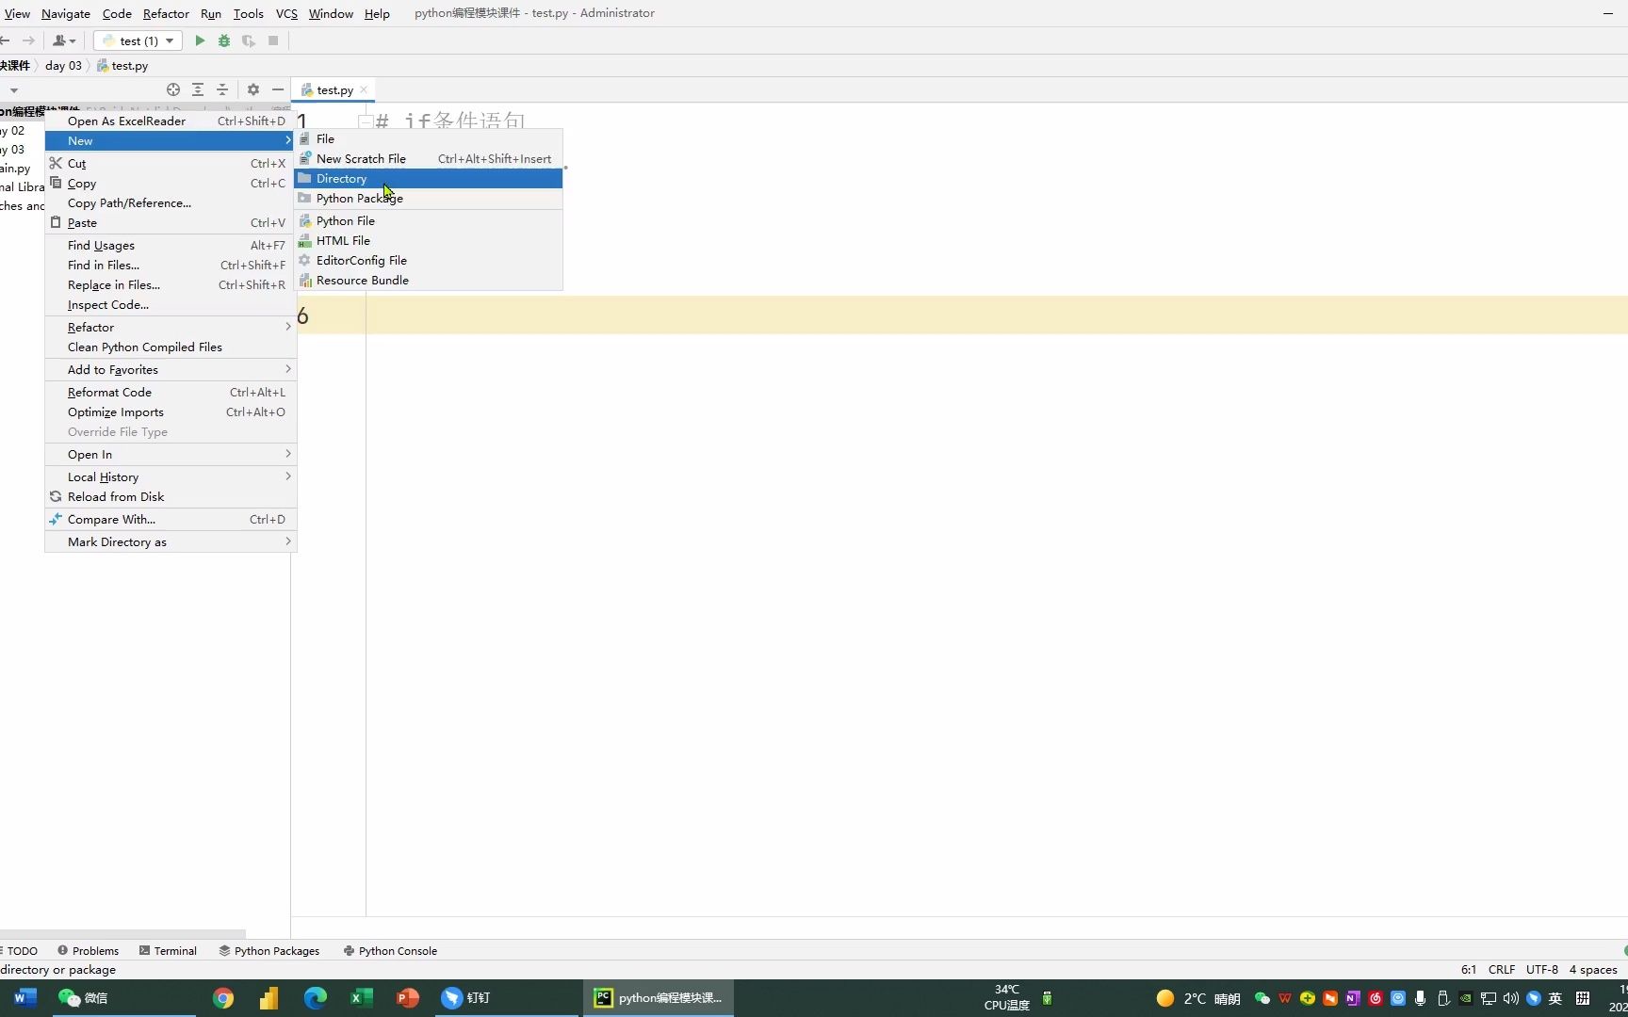This screenshot has height=1017, width=1628.
Task: Select Reload from Disk
Action: (171, 496)
